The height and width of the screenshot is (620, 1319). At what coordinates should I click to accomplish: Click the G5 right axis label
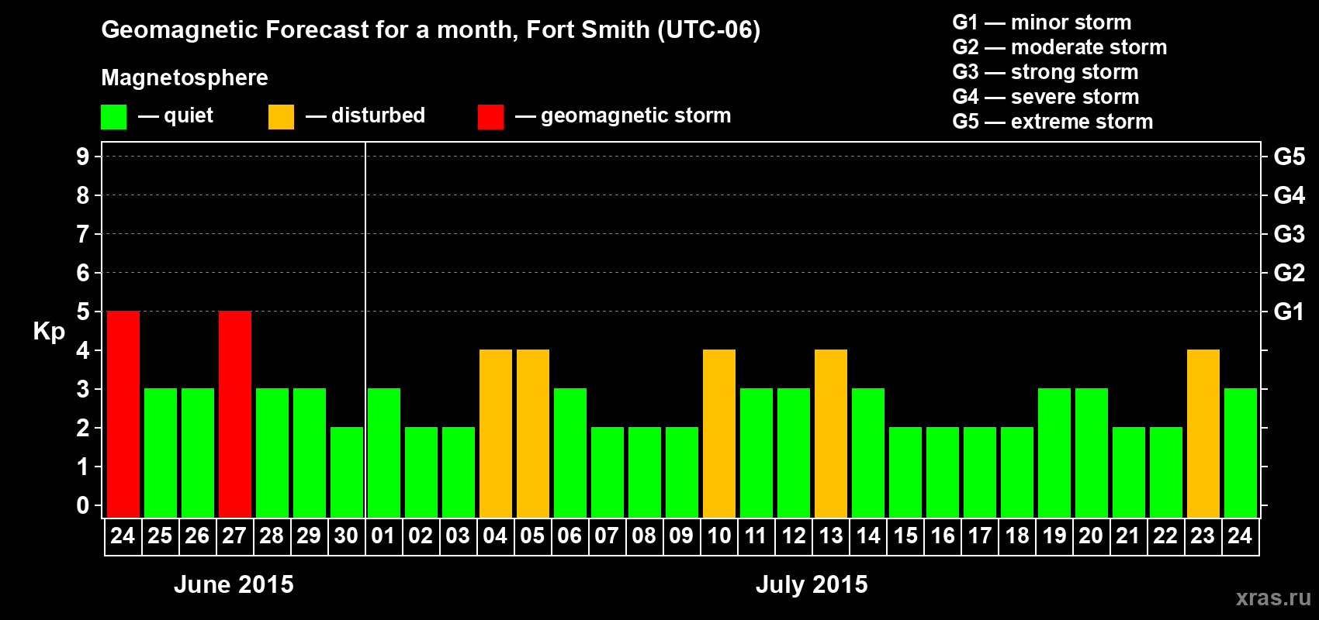(1290, 157)
